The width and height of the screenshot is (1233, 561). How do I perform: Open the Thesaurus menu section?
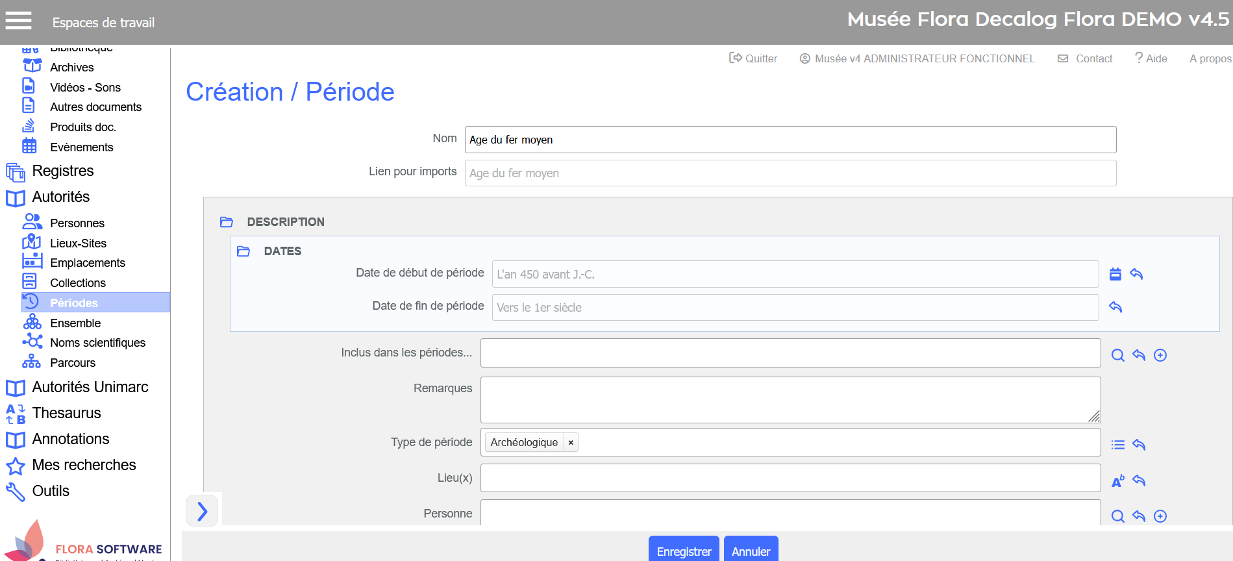66,413
